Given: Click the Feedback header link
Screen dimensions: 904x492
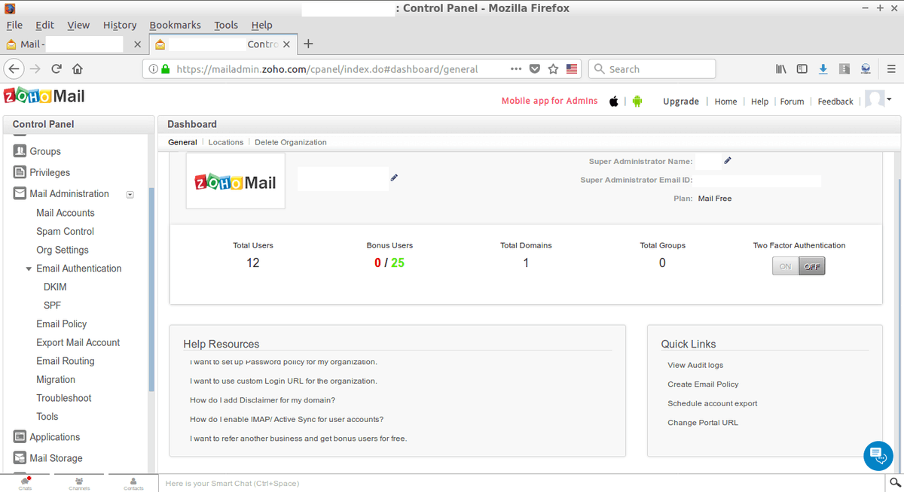Looking at the screenshot, I should pyautogui.click(x=835, y=102).
